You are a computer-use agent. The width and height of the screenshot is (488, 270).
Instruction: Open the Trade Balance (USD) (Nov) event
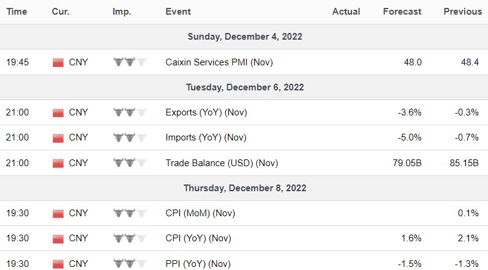(x=222, y=163)
